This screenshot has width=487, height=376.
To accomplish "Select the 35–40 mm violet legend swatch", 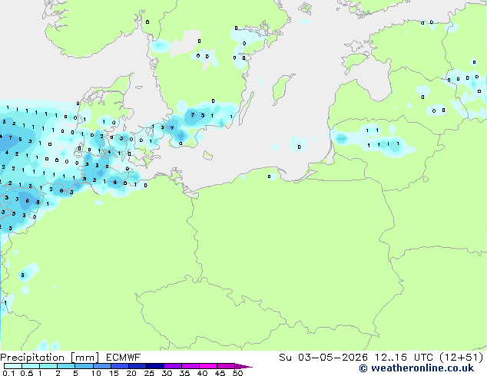I will [190, 366].
